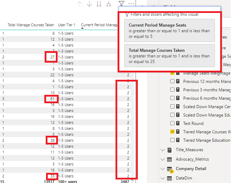Click the total value 13917

[x=49, y=182]
